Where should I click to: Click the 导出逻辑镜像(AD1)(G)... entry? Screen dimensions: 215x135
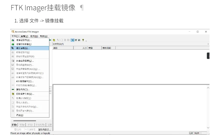(30, 69)
